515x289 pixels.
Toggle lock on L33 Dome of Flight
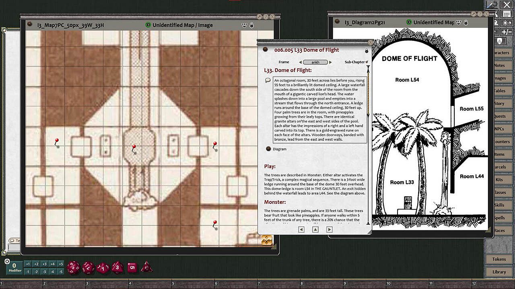point(367,51)
